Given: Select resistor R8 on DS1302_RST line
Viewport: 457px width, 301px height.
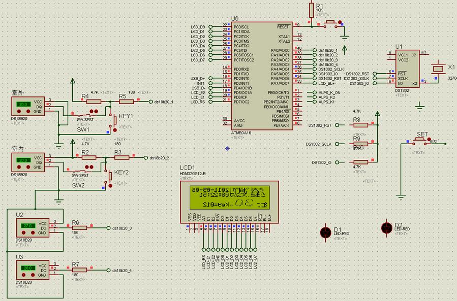Looking at the screenshot, I should [360, 125].
